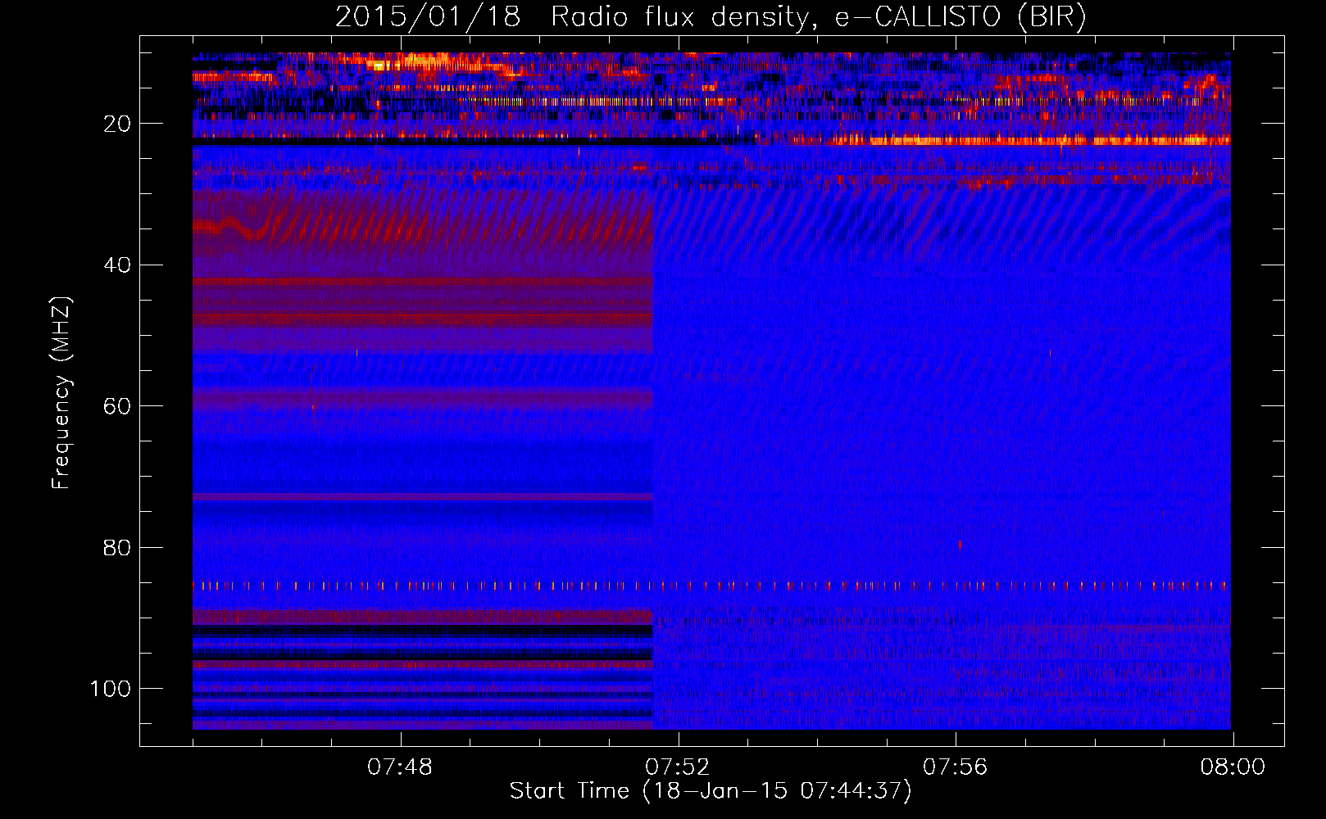
Task: Click the 20 MHz frequency tick label
Action: click(117, 124)
